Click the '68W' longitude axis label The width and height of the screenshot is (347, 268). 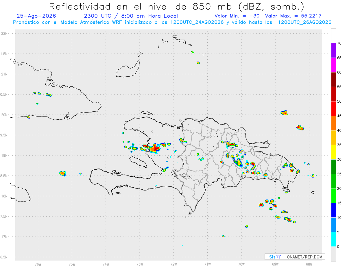(x=309, y=264)
